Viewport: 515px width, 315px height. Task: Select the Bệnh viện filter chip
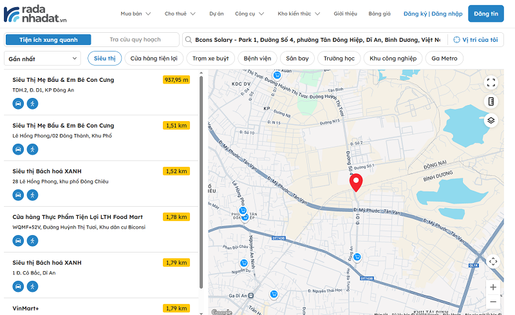click(x=256, y=59)
